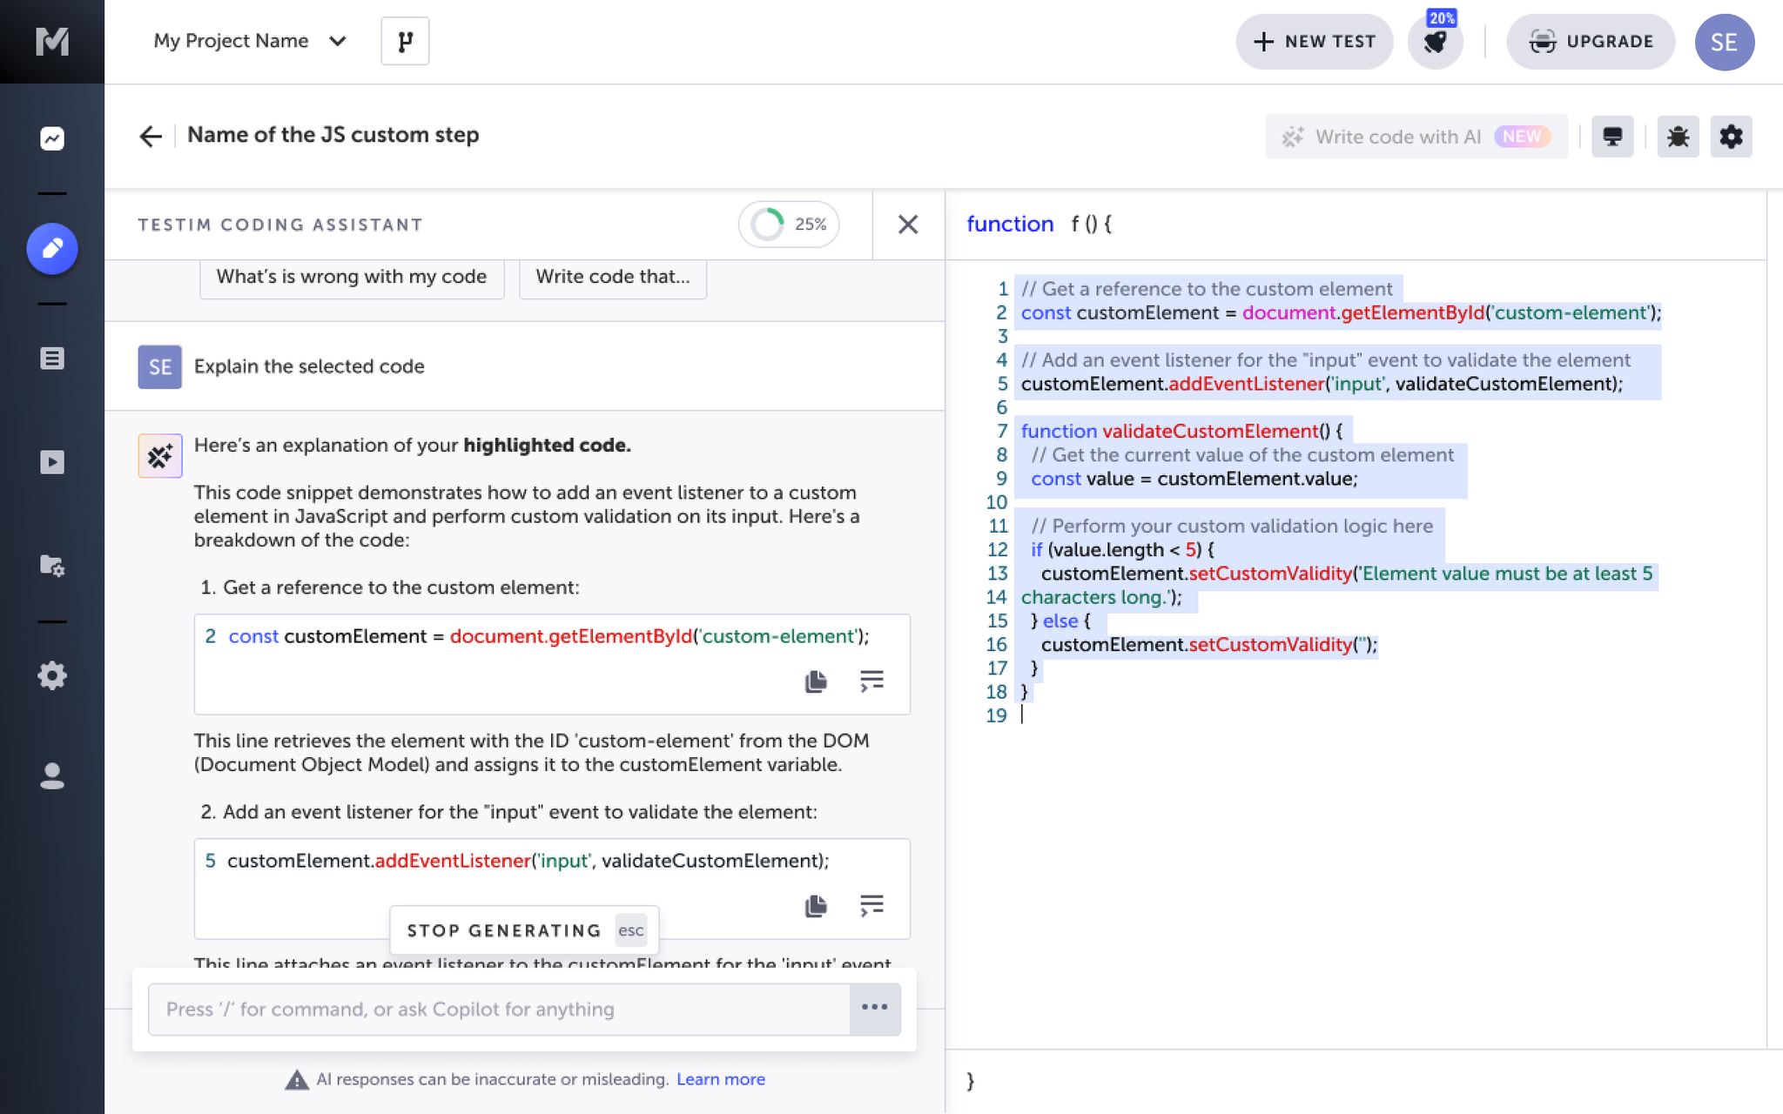Open the more options menu in Copilot input
The image size is (1783, 1114).
pyautogui.click(x=875, y=1009)
